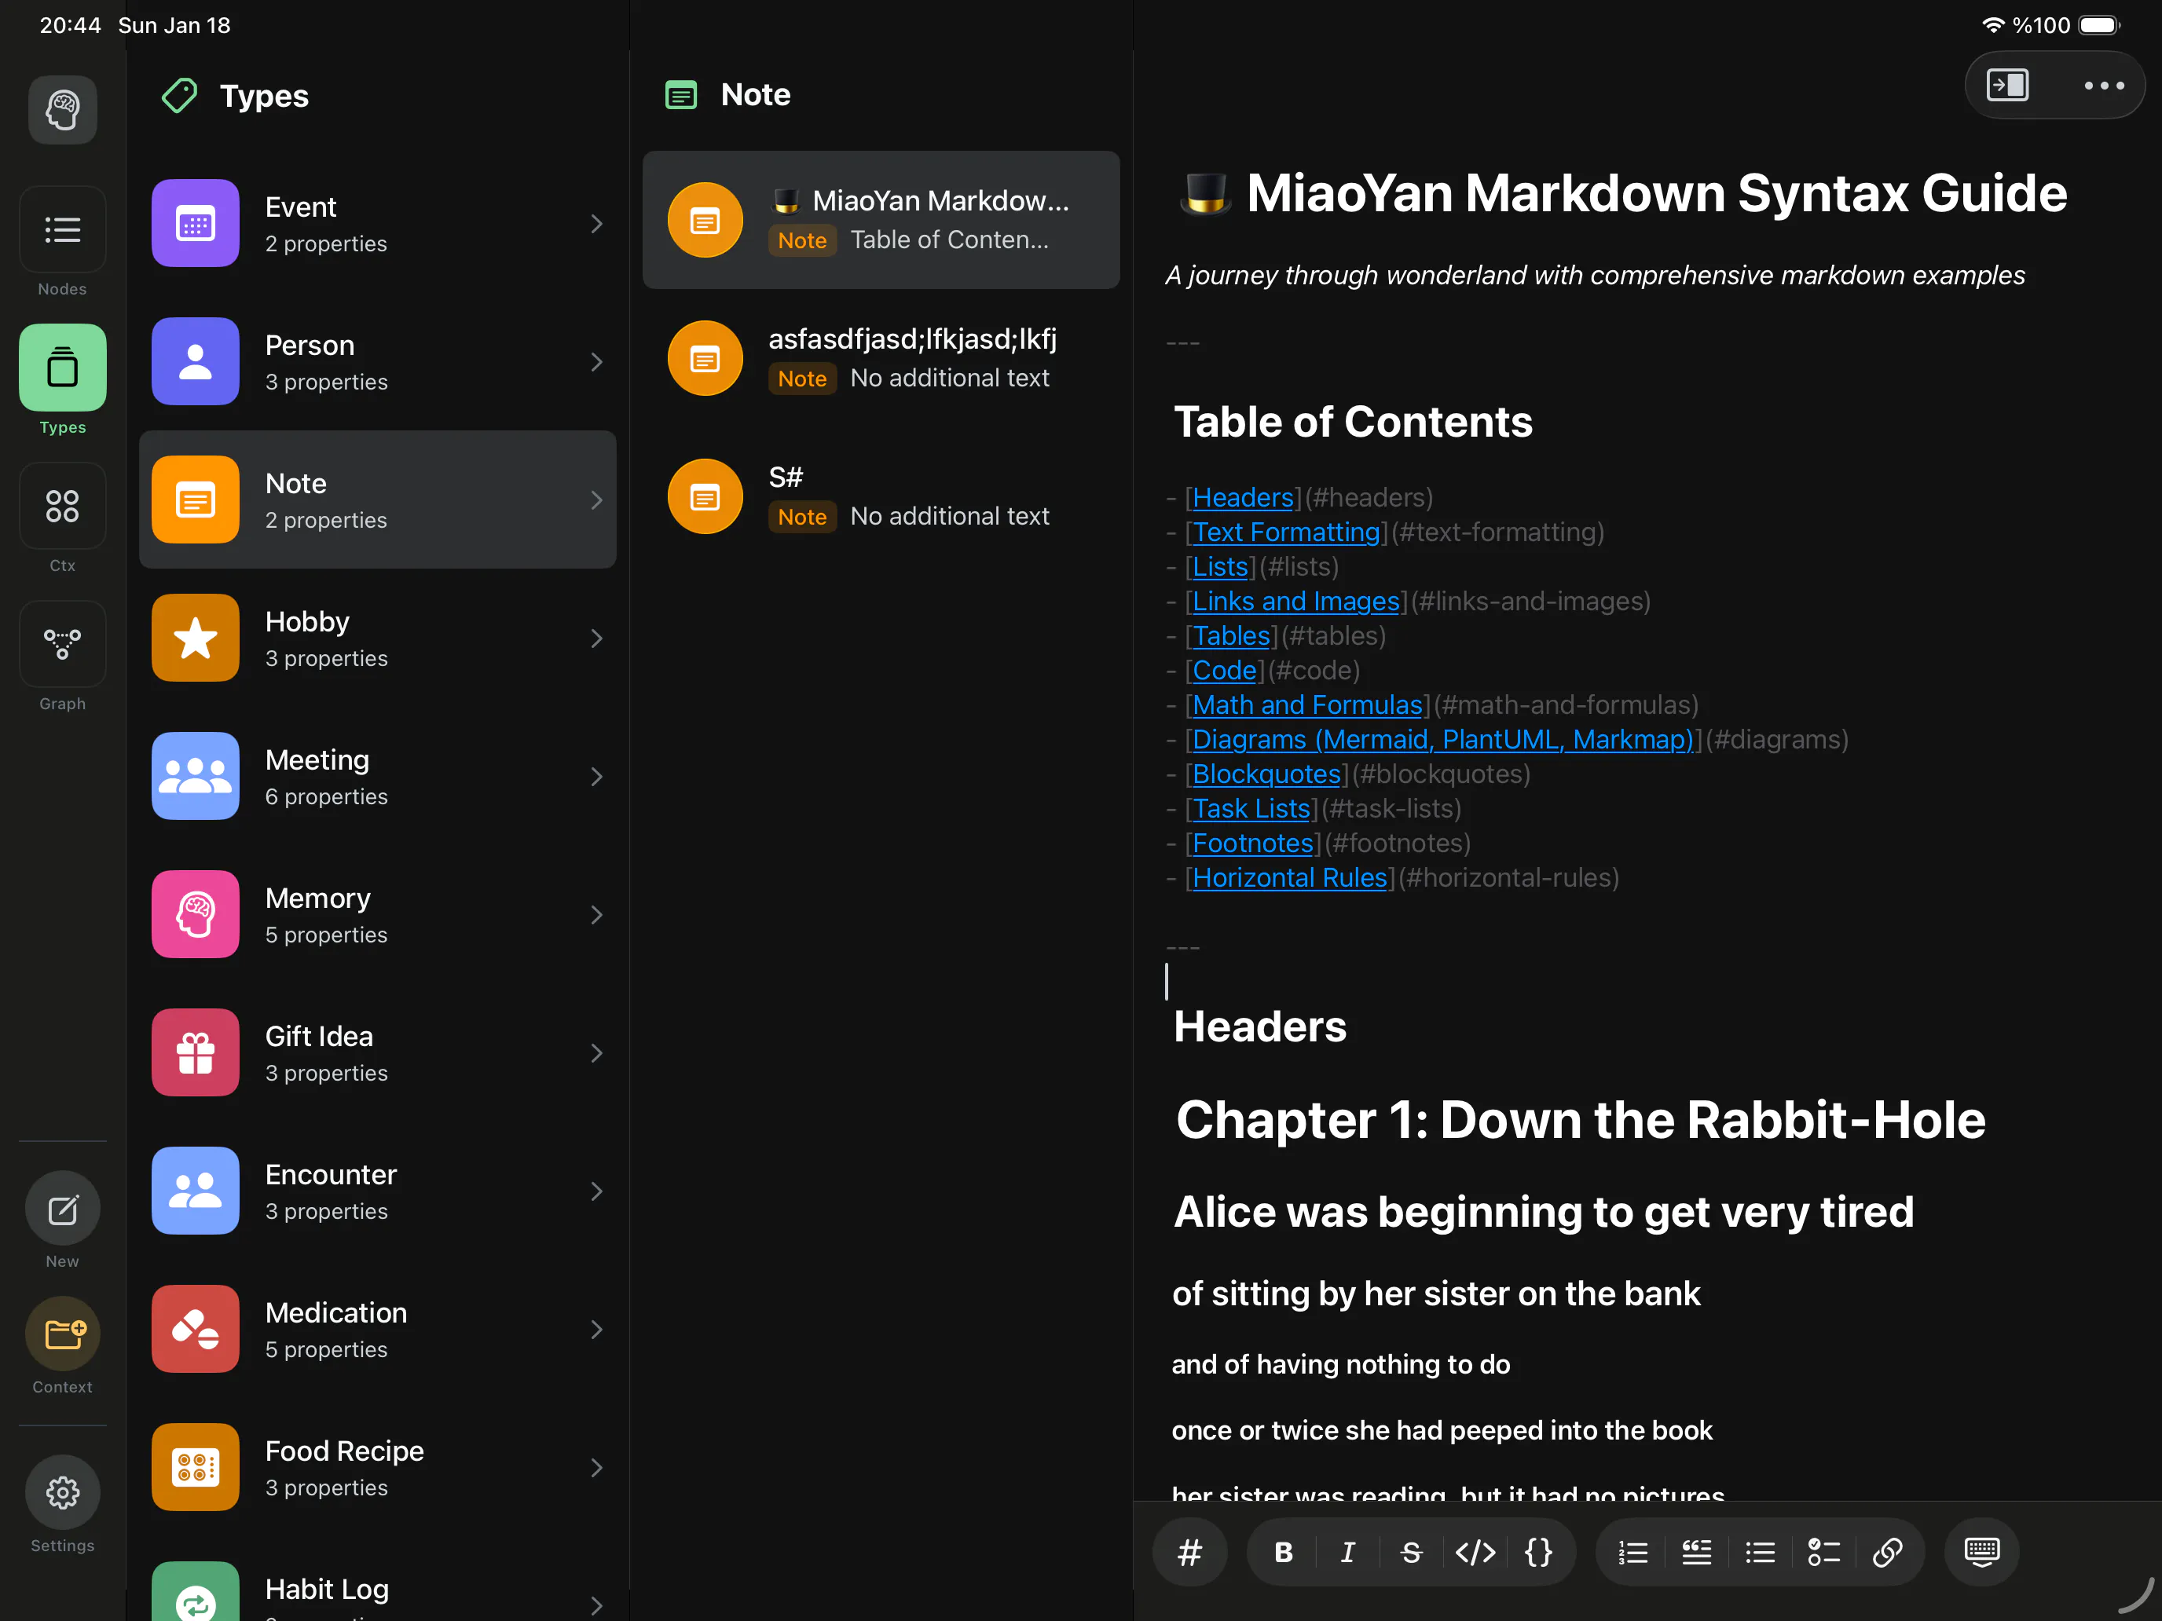The image size is (2162, 1621).
Task: Toggle bold formatting
Action: click(1284, 1552)
